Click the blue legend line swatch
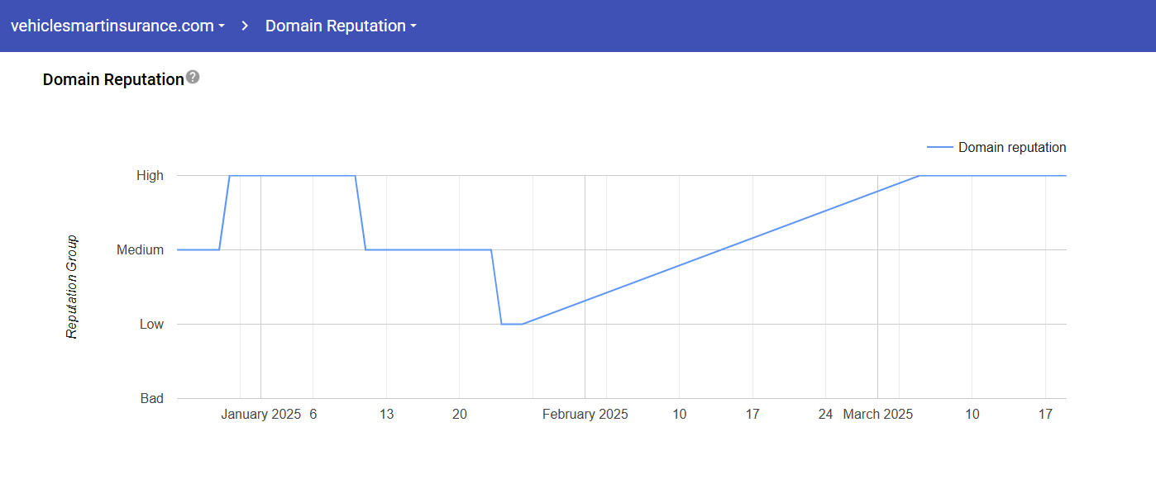Viewport: 1156px width, 503px height. pyautogui.click(x=939, y=148)
